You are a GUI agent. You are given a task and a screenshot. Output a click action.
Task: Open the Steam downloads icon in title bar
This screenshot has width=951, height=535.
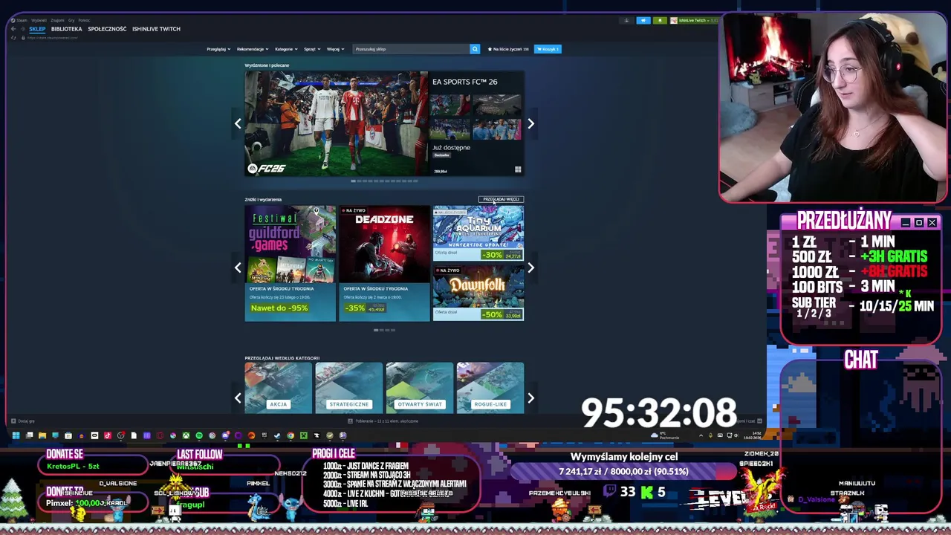coord(626,21)
